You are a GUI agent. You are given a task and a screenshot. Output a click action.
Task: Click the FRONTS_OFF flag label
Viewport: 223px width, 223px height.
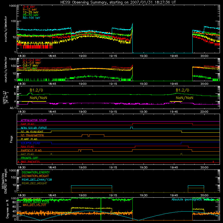[30, 158]
